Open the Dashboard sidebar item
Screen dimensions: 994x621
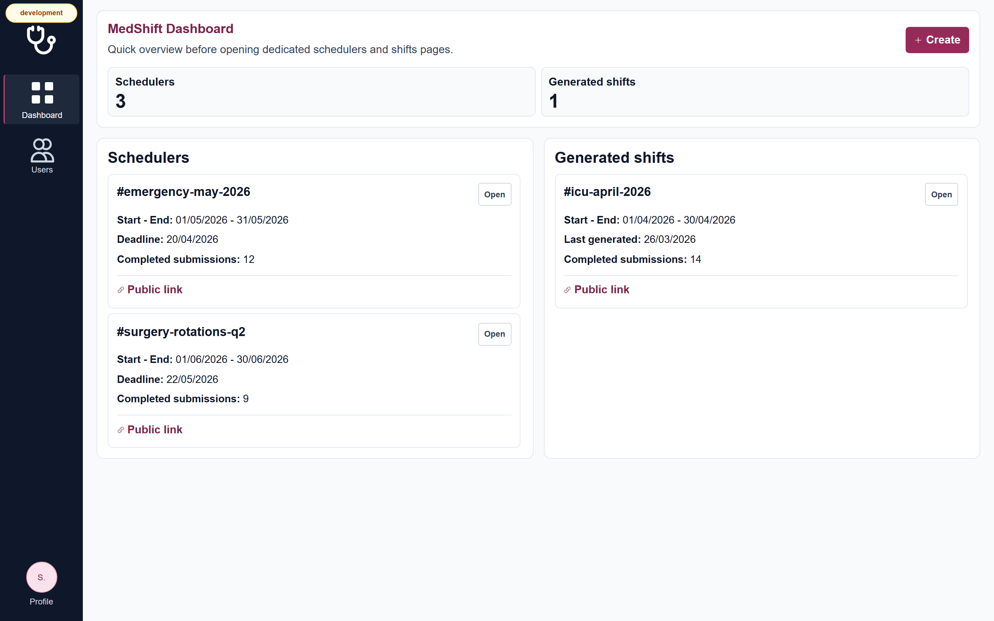coord(41,99)
